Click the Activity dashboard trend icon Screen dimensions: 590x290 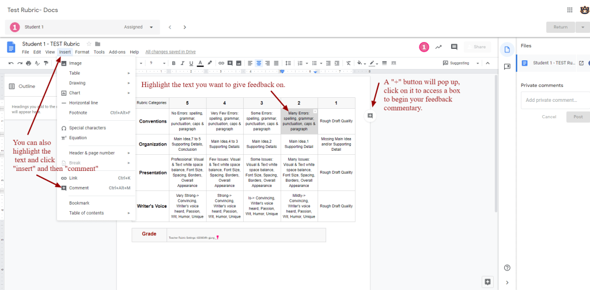pyautogui.click(x=438, y=47)
